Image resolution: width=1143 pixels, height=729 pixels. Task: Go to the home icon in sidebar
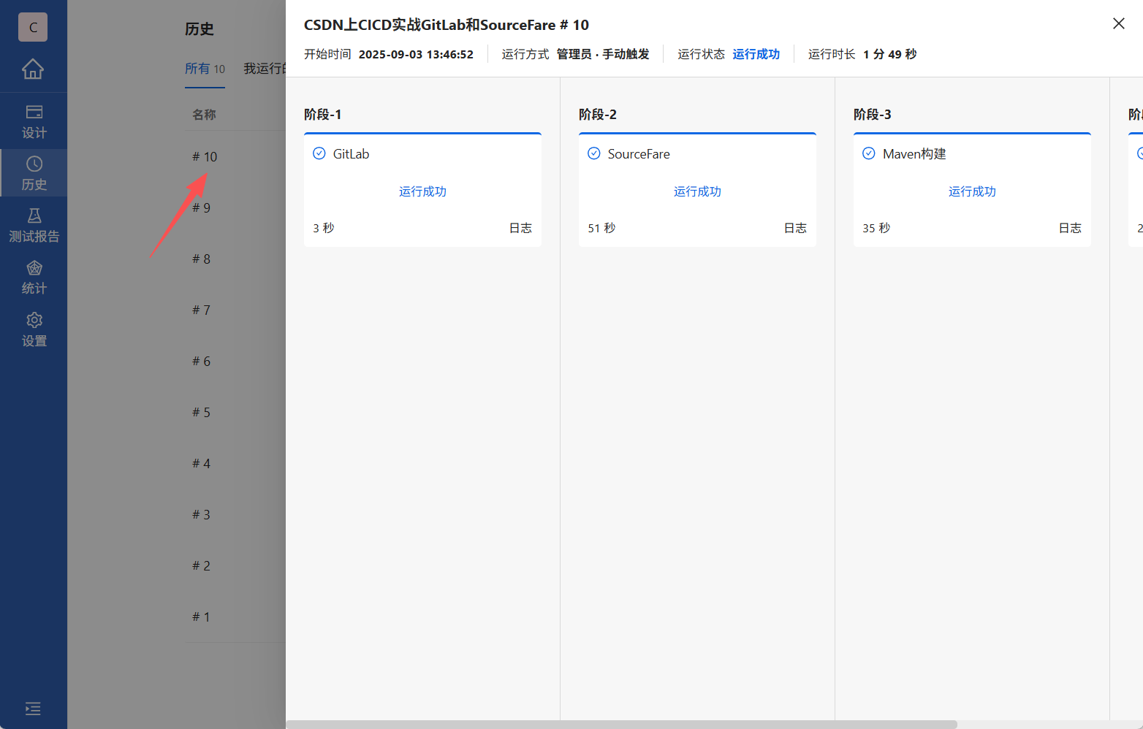tap(33, 69)
